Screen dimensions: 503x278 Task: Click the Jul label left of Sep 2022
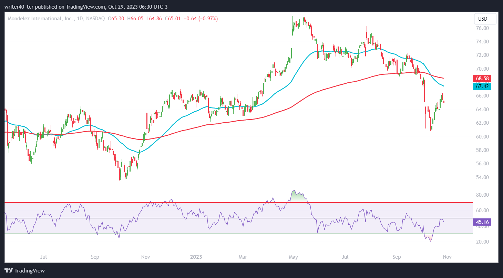tap(43, 257)
